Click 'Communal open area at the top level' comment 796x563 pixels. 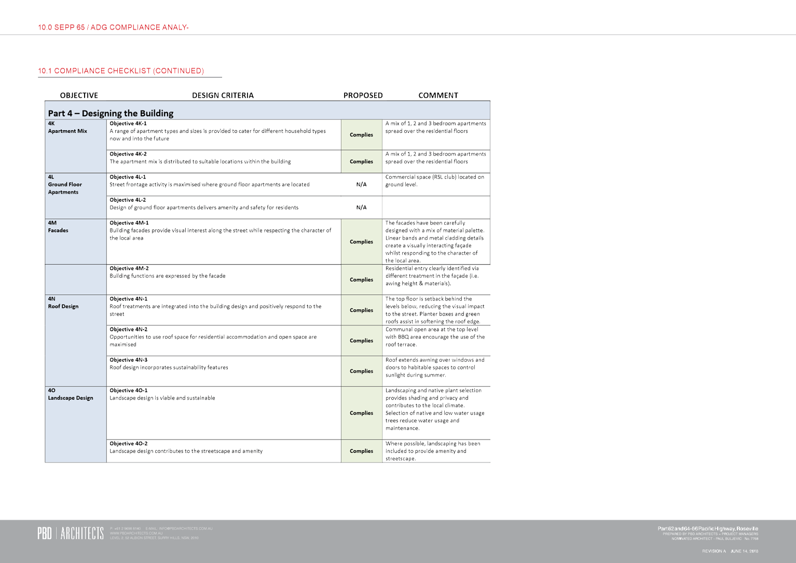[x=435, y=337]
